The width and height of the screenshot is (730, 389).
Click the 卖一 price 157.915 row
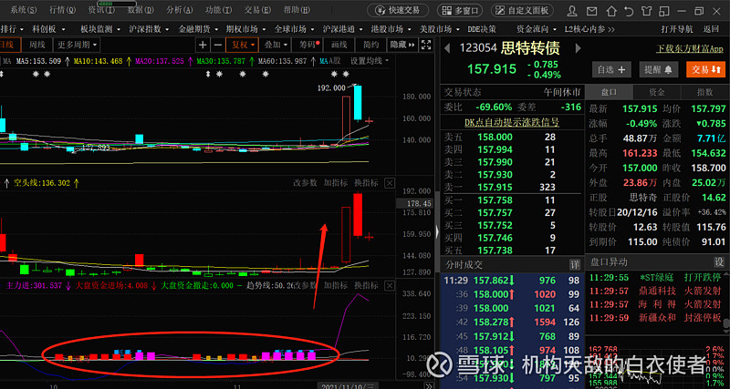point(511,188)
